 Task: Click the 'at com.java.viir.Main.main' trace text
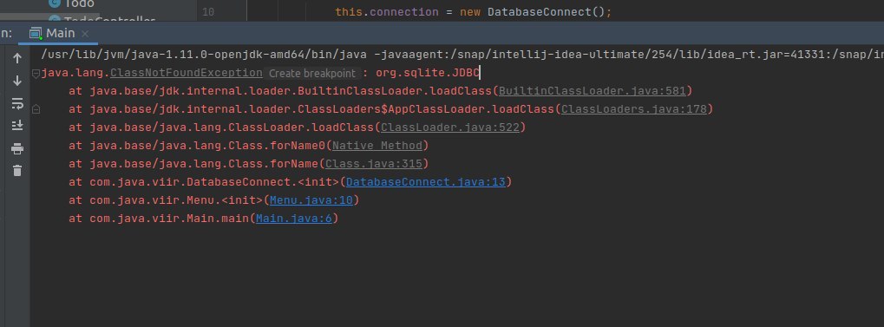[159, 219]
